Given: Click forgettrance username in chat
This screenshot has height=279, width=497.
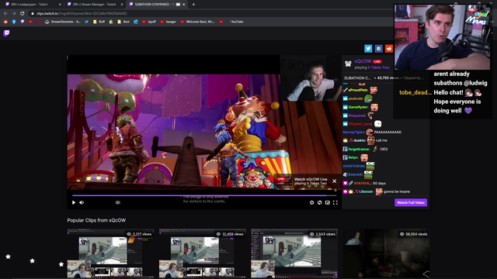Looking at the screenshot, I should (x=359, y=150).
